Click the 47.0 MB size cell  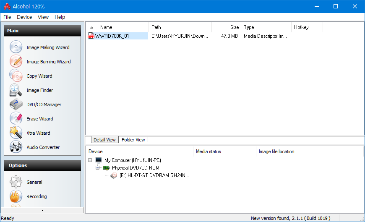coord(229,36)
